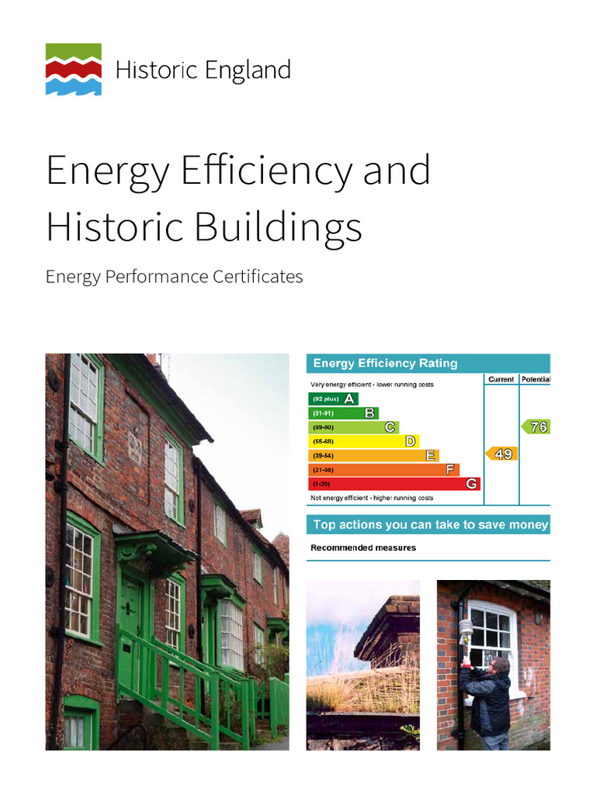The image size is (596, 794).
Task: Click 'Very energy efficient - lower running costs'
Action: (372, 385)
